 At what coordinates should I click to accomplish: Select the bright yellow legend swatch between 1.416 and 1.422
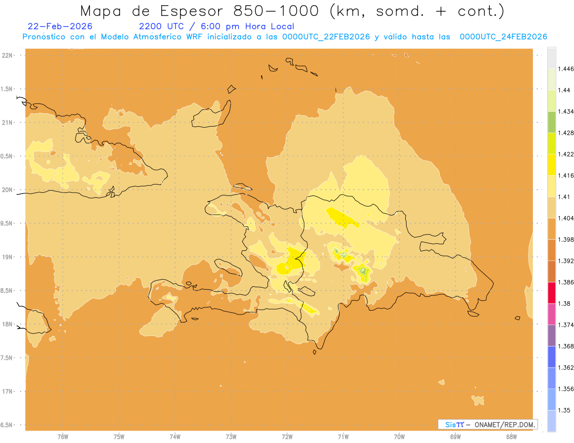click(x=552, y=164)
